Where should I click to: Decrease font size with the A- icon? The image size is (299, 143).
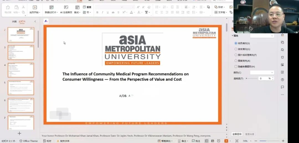144,7
